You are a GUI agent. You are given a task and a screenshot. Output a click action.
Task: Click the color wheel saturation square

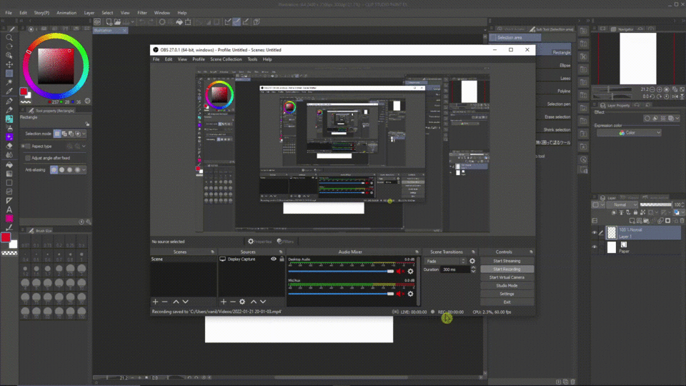[56, 66]
